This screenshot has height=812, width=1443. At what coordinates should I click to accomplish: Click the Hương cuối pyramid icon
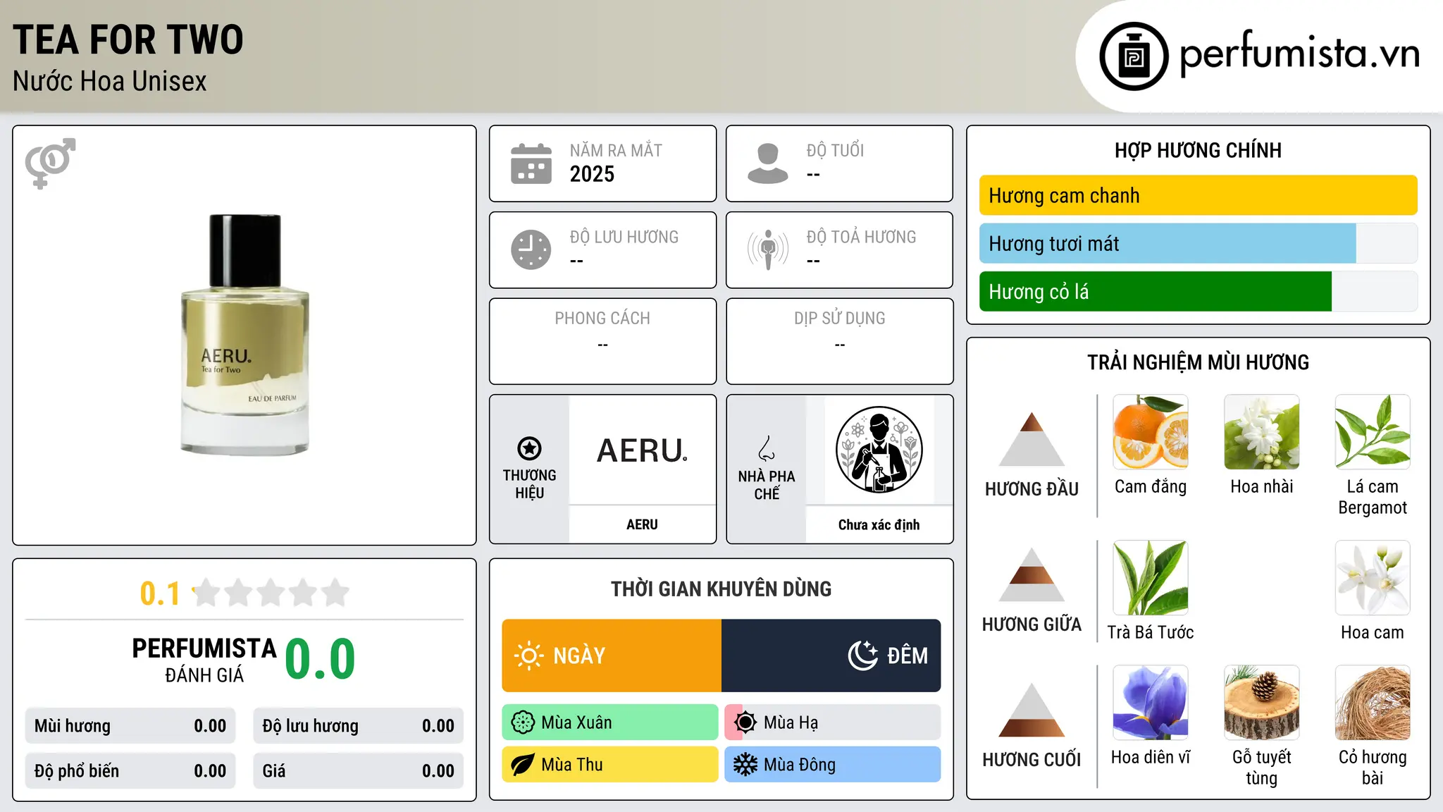1032,710
